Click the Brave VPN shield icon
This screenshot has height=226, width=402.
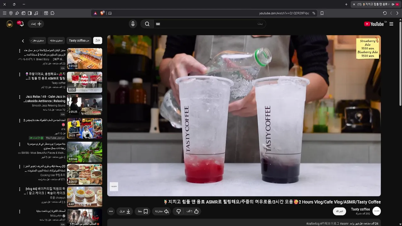(11, 13)
